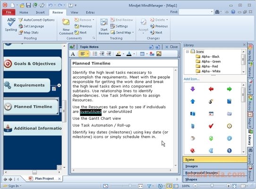This screenshot has height=189, width=256.
Task: Open Alpha - Black folder
Action: pos(208,56)
